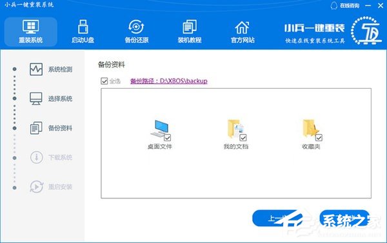
Task: Open the backup path D:\XBOS\backup link
Action: (169, 81)
